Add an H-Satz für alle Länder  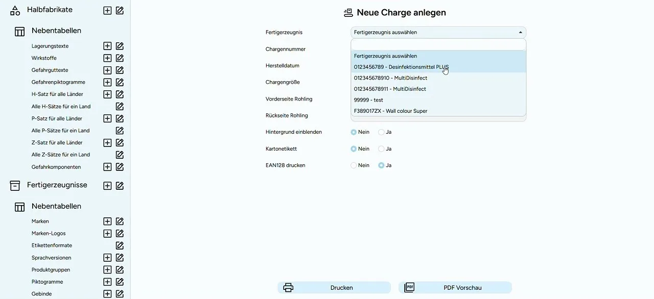click(x=107, y=94)
